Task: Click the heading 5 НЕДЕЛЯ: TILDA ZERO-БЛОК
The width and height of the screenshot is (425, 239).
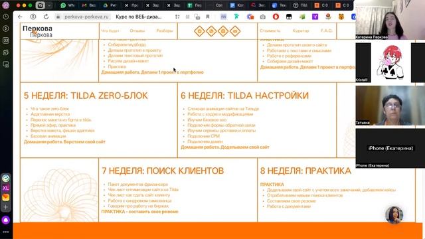Action: (x=86, y=96)
